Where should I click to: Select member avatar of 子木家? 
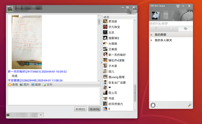click(105, 66)
